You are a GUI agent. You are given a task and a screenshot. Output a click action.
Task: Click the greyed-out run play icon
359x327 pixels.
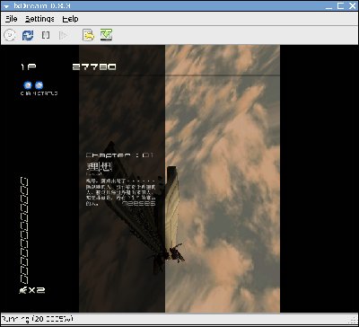(63, 35)
